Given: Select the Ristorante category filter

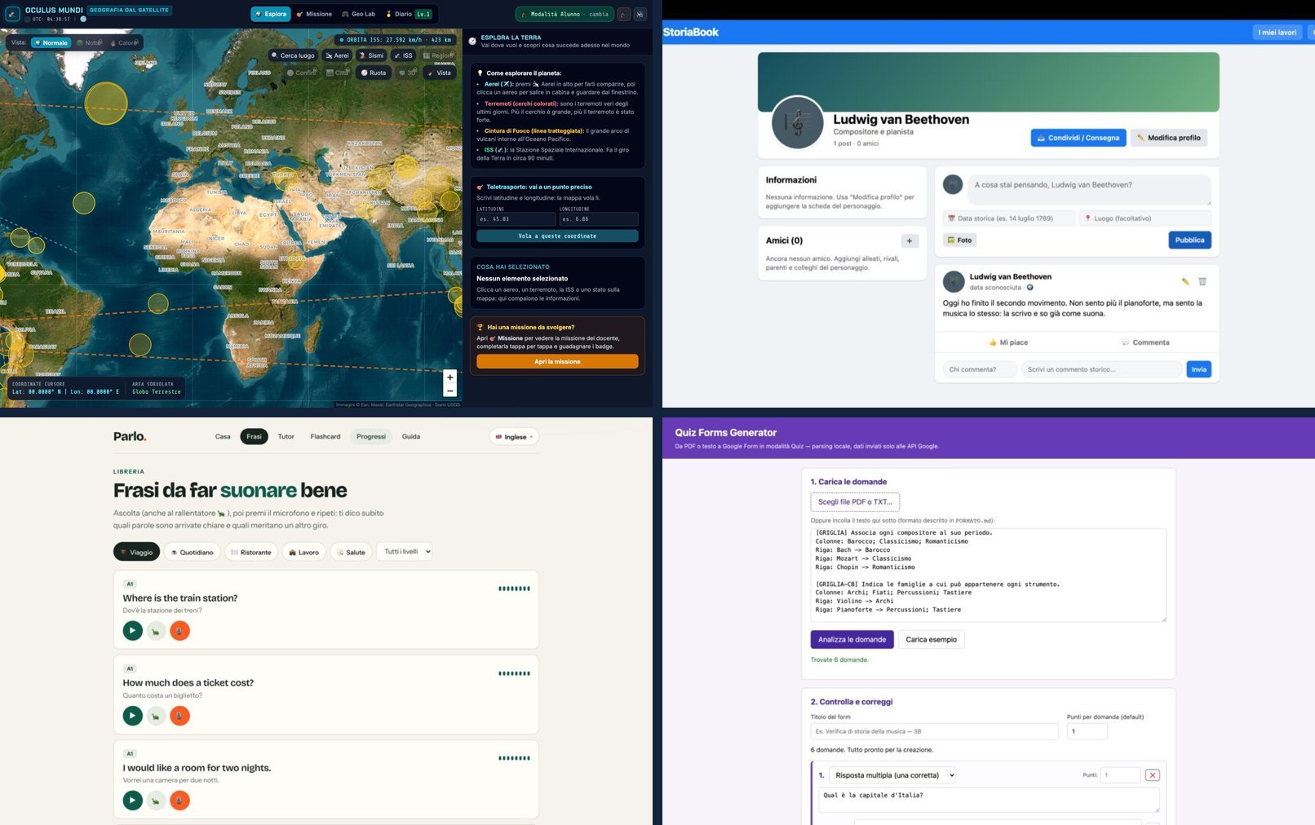Looking at the screenshot, I should (251, 552).
